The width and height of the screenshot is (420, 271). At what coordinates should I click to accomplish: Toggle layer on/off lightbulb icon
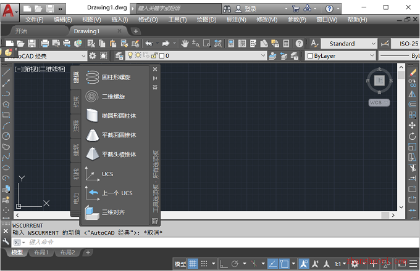pos(130,55)
